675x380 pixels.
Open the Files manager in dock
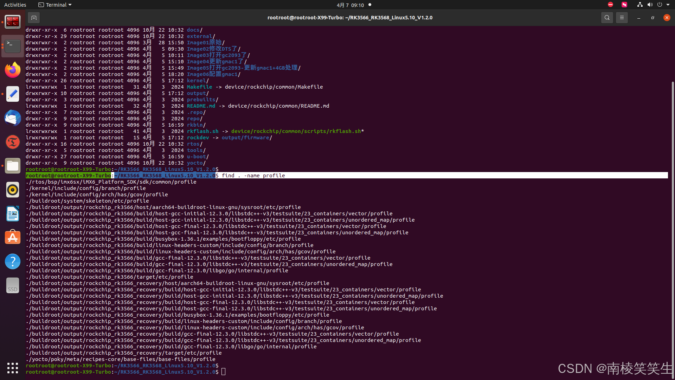[x=13, y=166]
